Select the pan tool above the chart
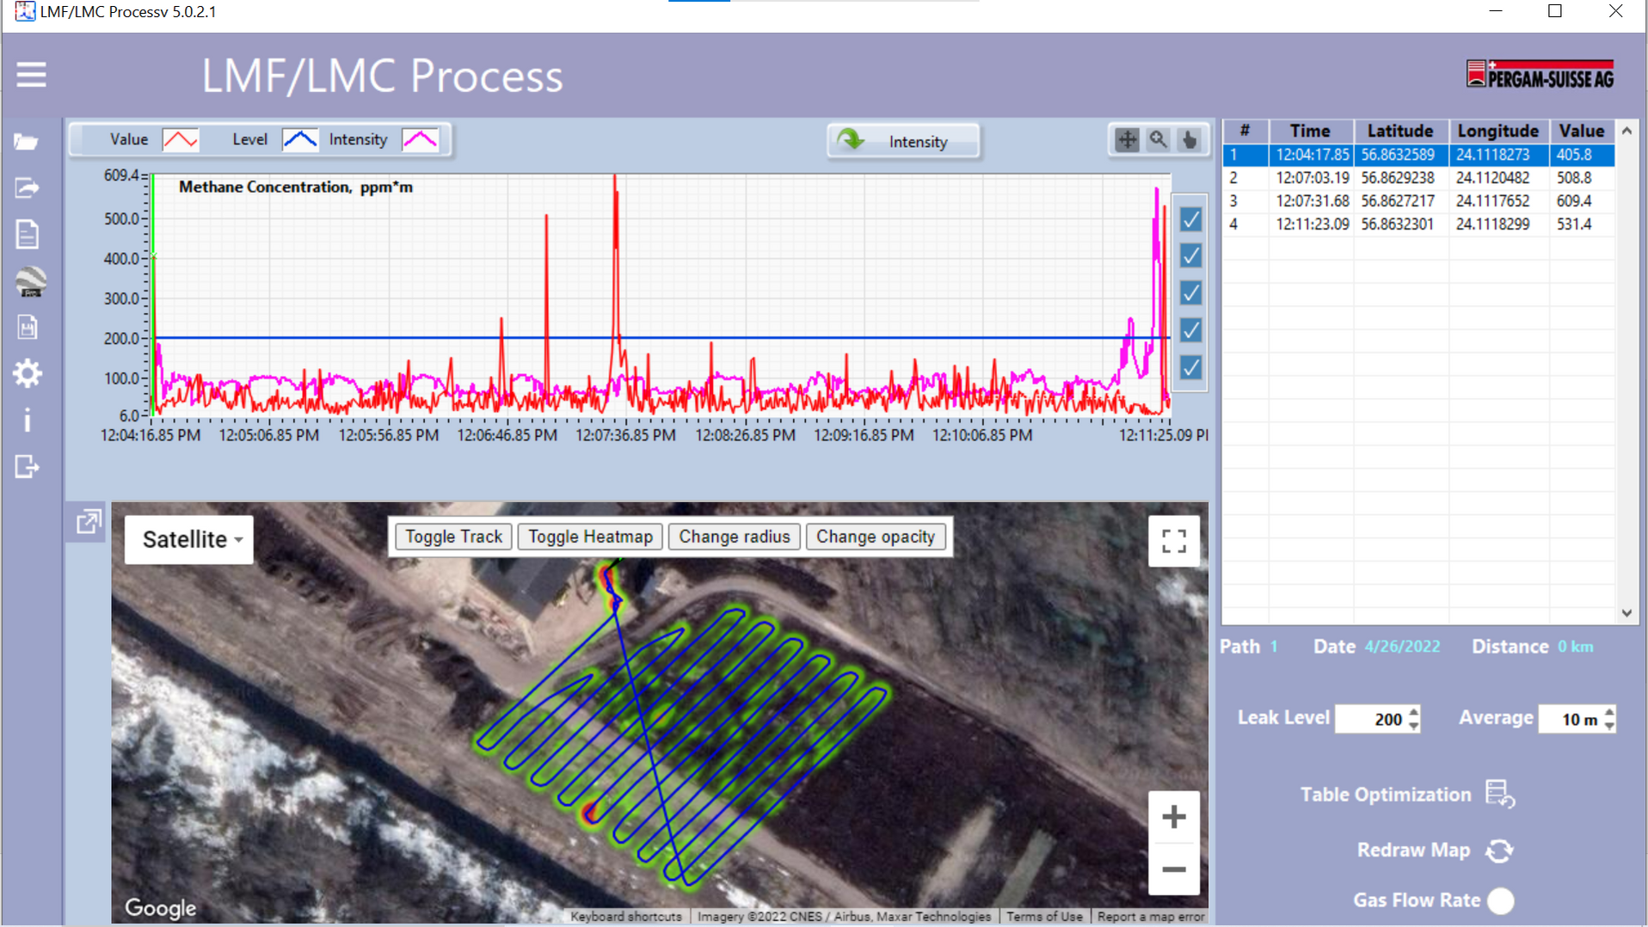This screenshot has height=927, width=1648. (1127, 138)
